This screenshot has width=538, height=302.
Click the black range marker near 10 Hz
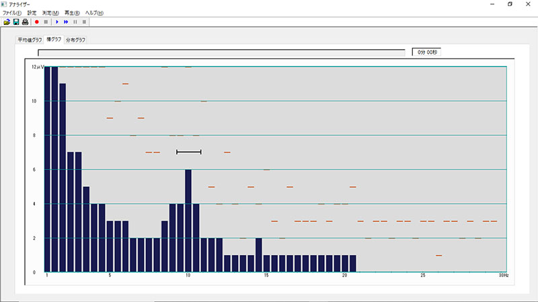[x=189, y=152]
